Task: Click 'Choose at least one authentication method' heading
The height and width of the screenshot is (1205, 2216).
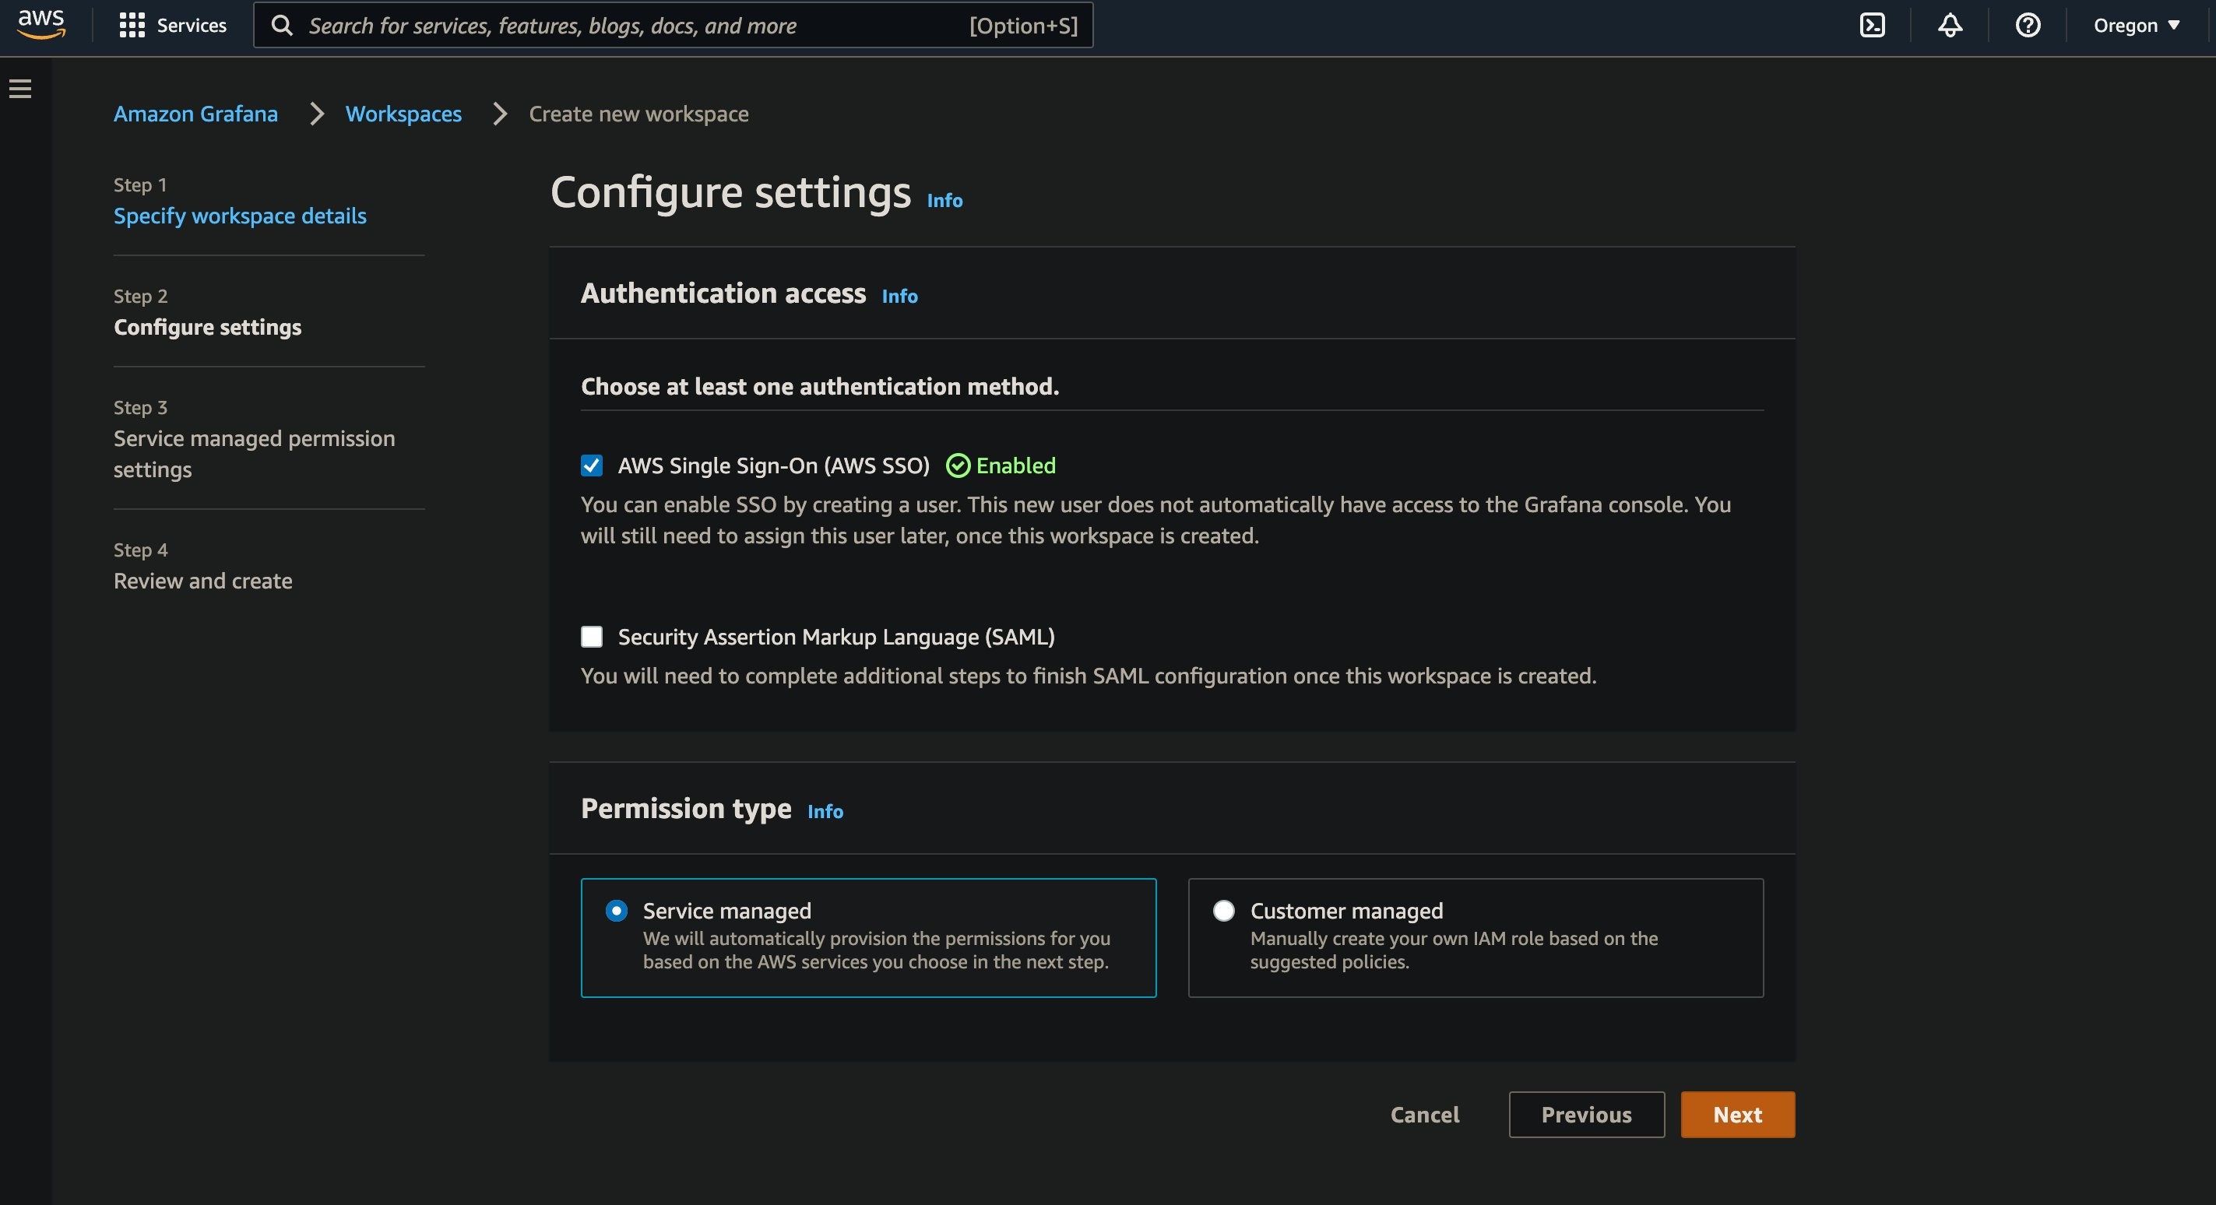Action: click(820, 386)
